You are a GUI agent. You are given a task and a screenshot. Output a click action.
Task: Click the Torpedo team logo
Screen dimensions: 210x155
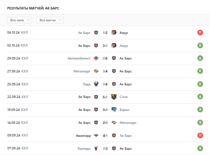click(x=96, y=148)
